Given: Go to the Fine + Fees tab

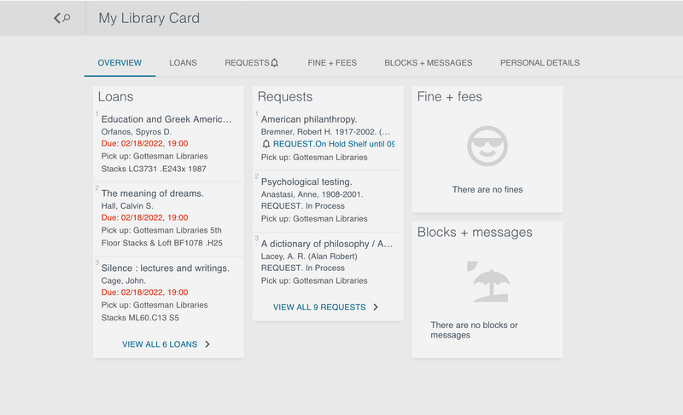Looking at the screenshot, I should click(332, 63).
